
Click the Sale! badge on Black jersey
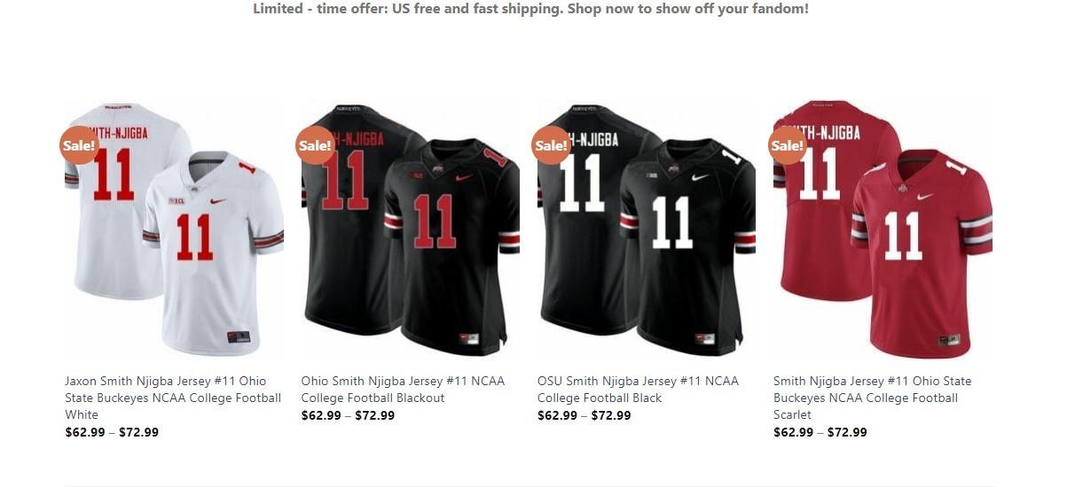[x=551, y=145]
